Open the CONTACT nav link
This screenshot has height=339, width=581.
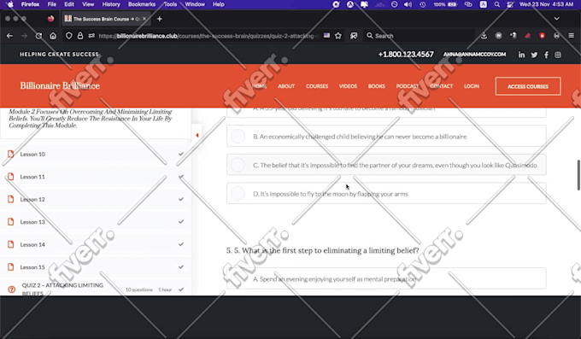point(442,86)
